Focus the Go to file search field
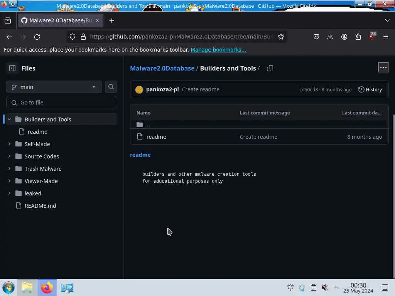395x296 pixels. [x=62, y=103]
